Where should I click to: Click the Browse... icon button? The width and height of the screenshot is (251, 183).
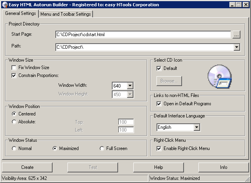(169, 81)
